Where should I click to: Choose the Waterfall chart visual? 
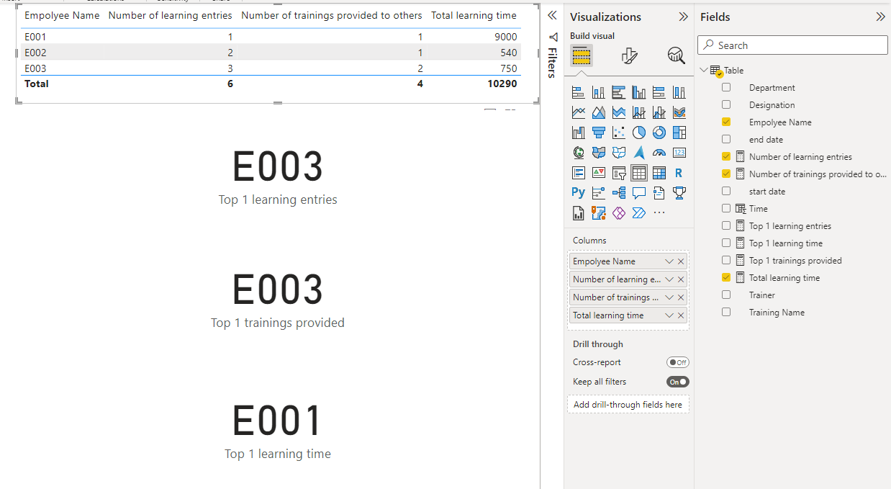(x=578, y=133)
